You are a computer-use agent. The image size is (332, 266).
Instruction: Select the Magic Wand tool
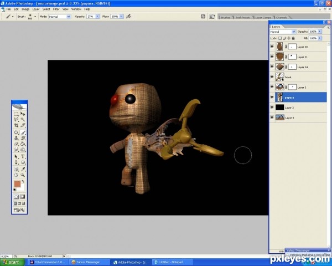[x=23, y=120]
